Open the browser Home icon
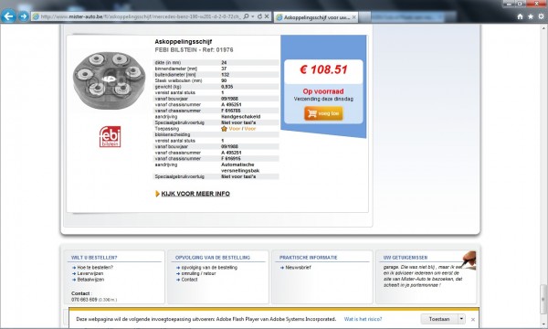The height and width of the screenshot is (329, 548). point(520,16)
